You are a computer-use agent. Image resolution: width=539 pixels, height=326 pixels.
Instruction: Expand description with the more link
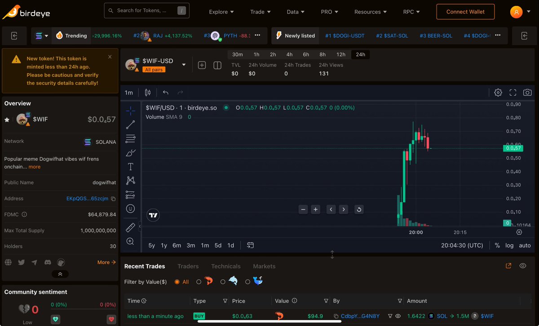point(35,167)
